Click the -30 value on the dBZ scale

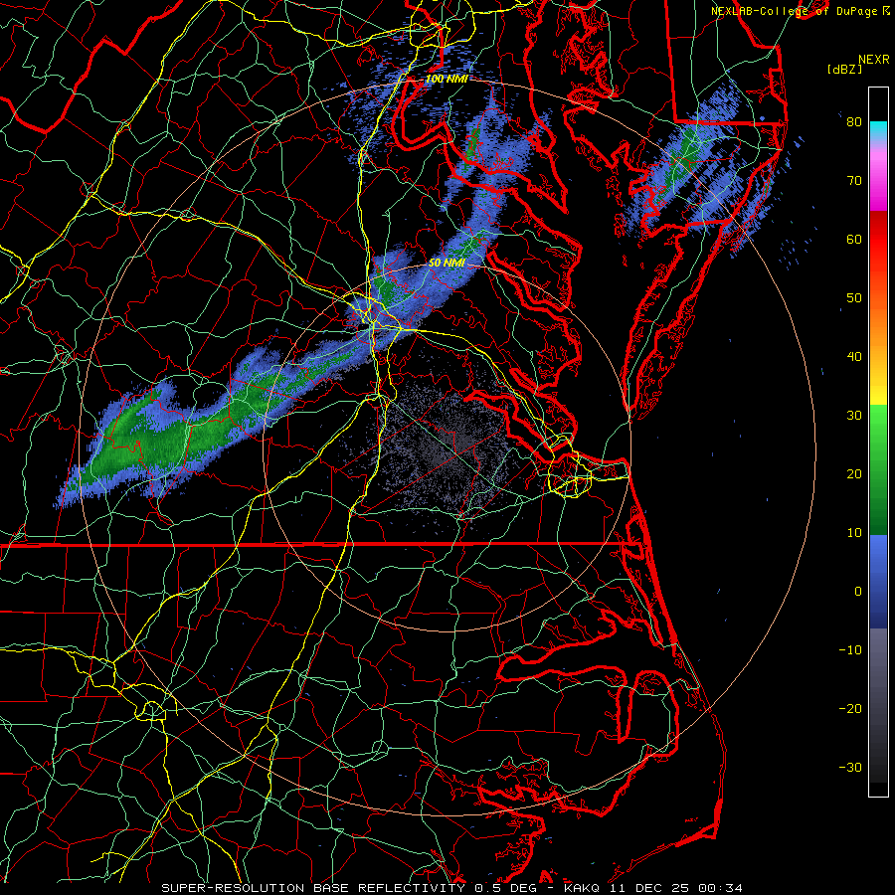[850, 767]
